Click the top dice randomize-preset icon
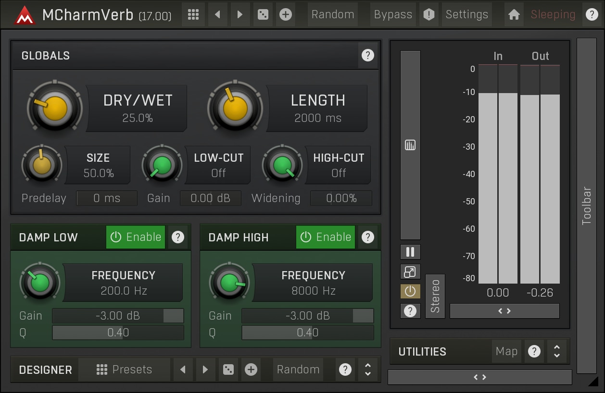The width and height of the screenshot is (605, 393). coord(263,14)
